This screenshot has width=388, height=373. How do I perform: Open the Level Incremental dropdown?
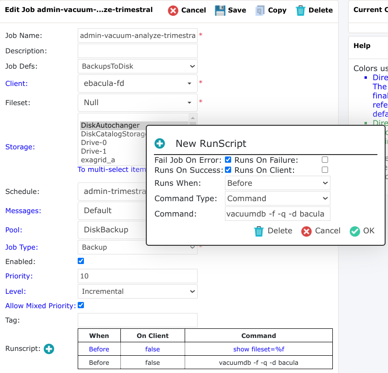click(x=138, y=291)
